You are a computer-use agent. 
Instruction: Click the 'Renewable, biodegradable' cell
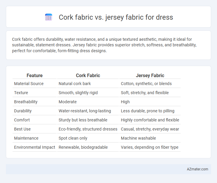tap(83, 147)
